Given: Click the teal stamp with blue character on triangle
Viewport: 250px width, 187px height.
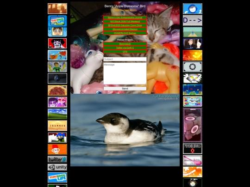Looking at the screenshot, I should click(193, 32).
